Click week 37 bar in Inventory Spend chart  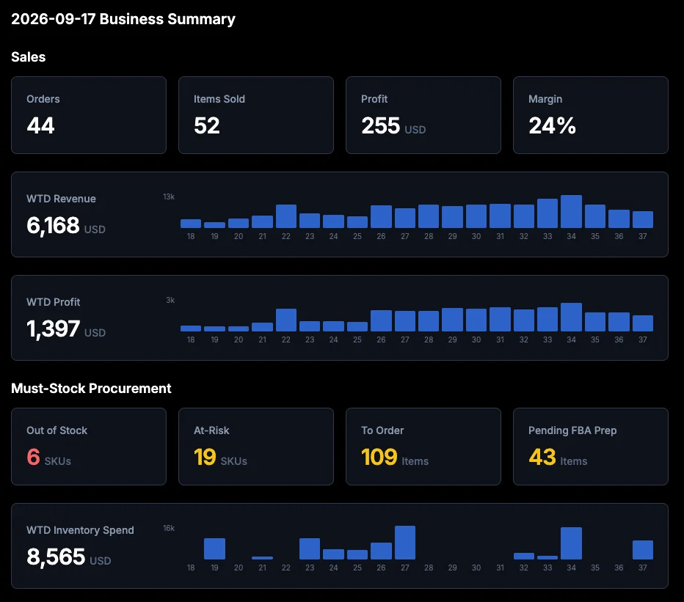click(643, 550)
